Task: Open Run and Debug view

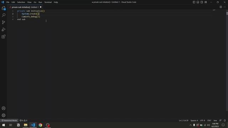Action: [x=4, y=30]
